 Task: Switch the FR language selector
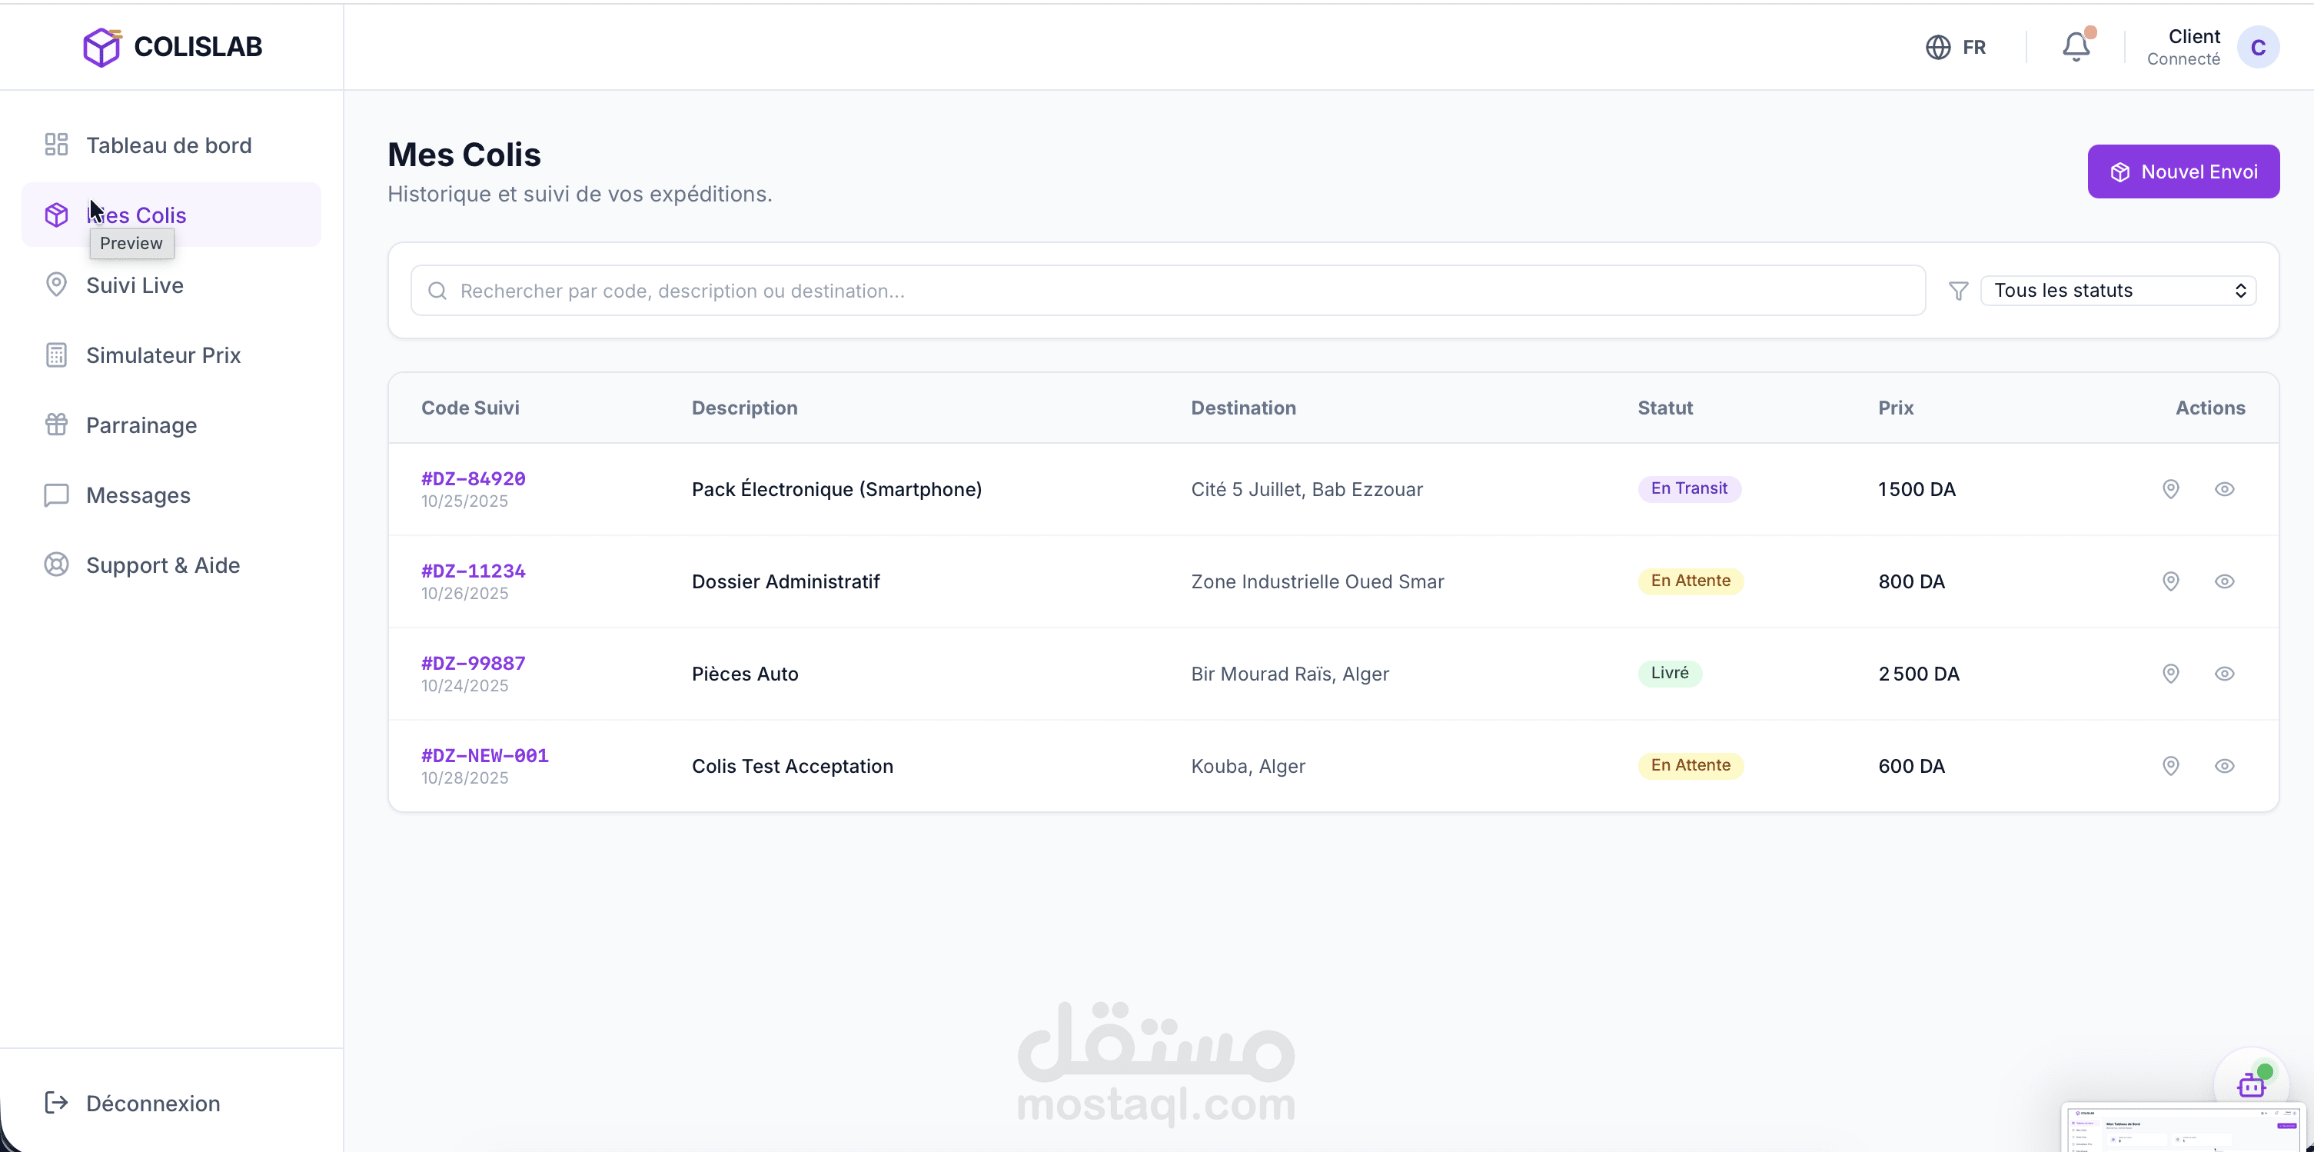(x=1973, y=47)
